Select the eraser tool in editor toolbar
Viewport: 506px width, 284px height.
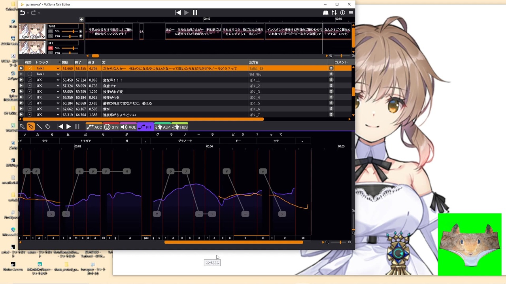point(47,127)
